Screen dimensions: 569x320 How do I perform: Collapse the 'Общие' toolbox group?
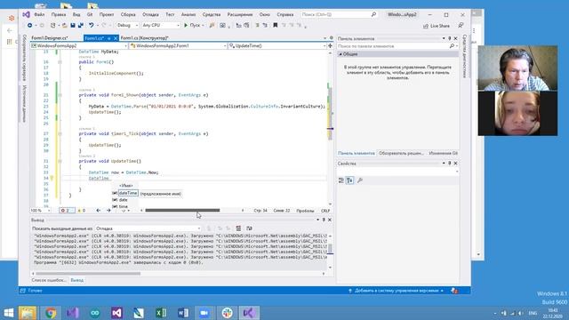click(341, 54)
